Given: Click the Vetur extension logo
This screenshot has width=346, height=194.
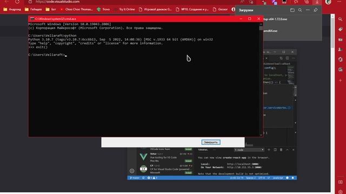Looking at the screenshot, I should click(143, 157).
